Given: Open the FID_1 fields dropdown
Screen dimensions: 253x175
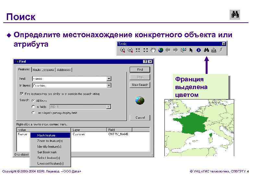Looking at the screenshot, I should (109, 107).
